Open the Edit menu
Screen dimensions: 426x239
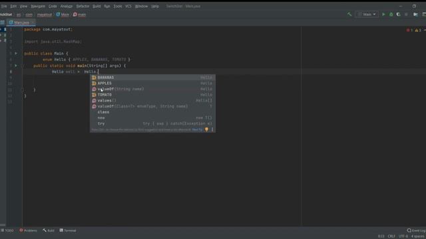click(x=13, y=6)
